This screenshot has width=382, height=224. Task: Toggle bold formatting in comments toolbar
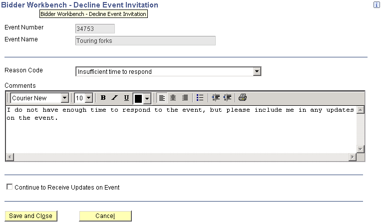103,98
